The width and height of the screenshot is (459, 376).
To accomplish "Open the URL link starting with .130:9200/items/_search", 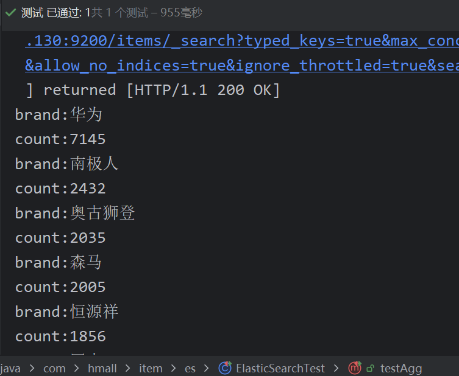I will tap(242, 41).
